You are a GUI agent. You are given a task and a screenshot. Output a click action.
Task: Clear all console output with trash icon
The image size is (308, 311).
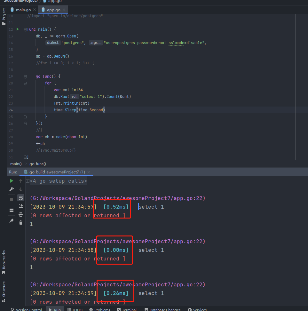pos(21,222)
